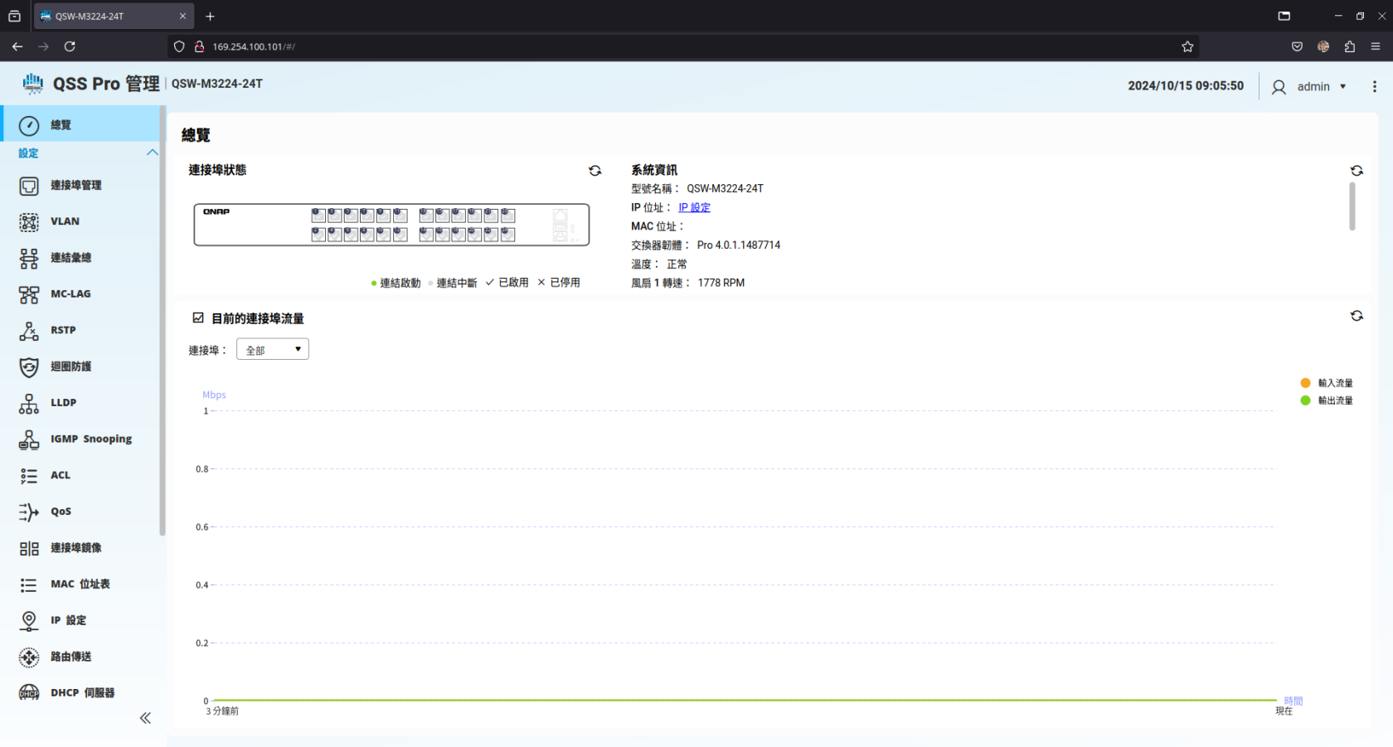Select 交換器韌體 firmware version text

[x=706, y=245]
